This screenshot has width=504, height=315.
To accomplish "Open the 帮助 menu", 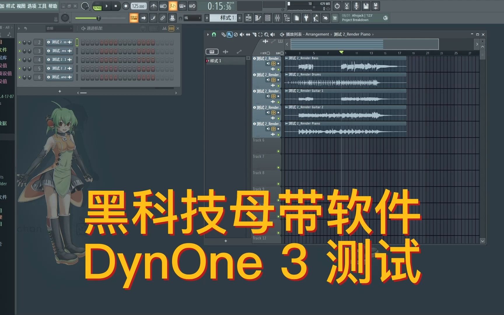I will tap(53, 6).
